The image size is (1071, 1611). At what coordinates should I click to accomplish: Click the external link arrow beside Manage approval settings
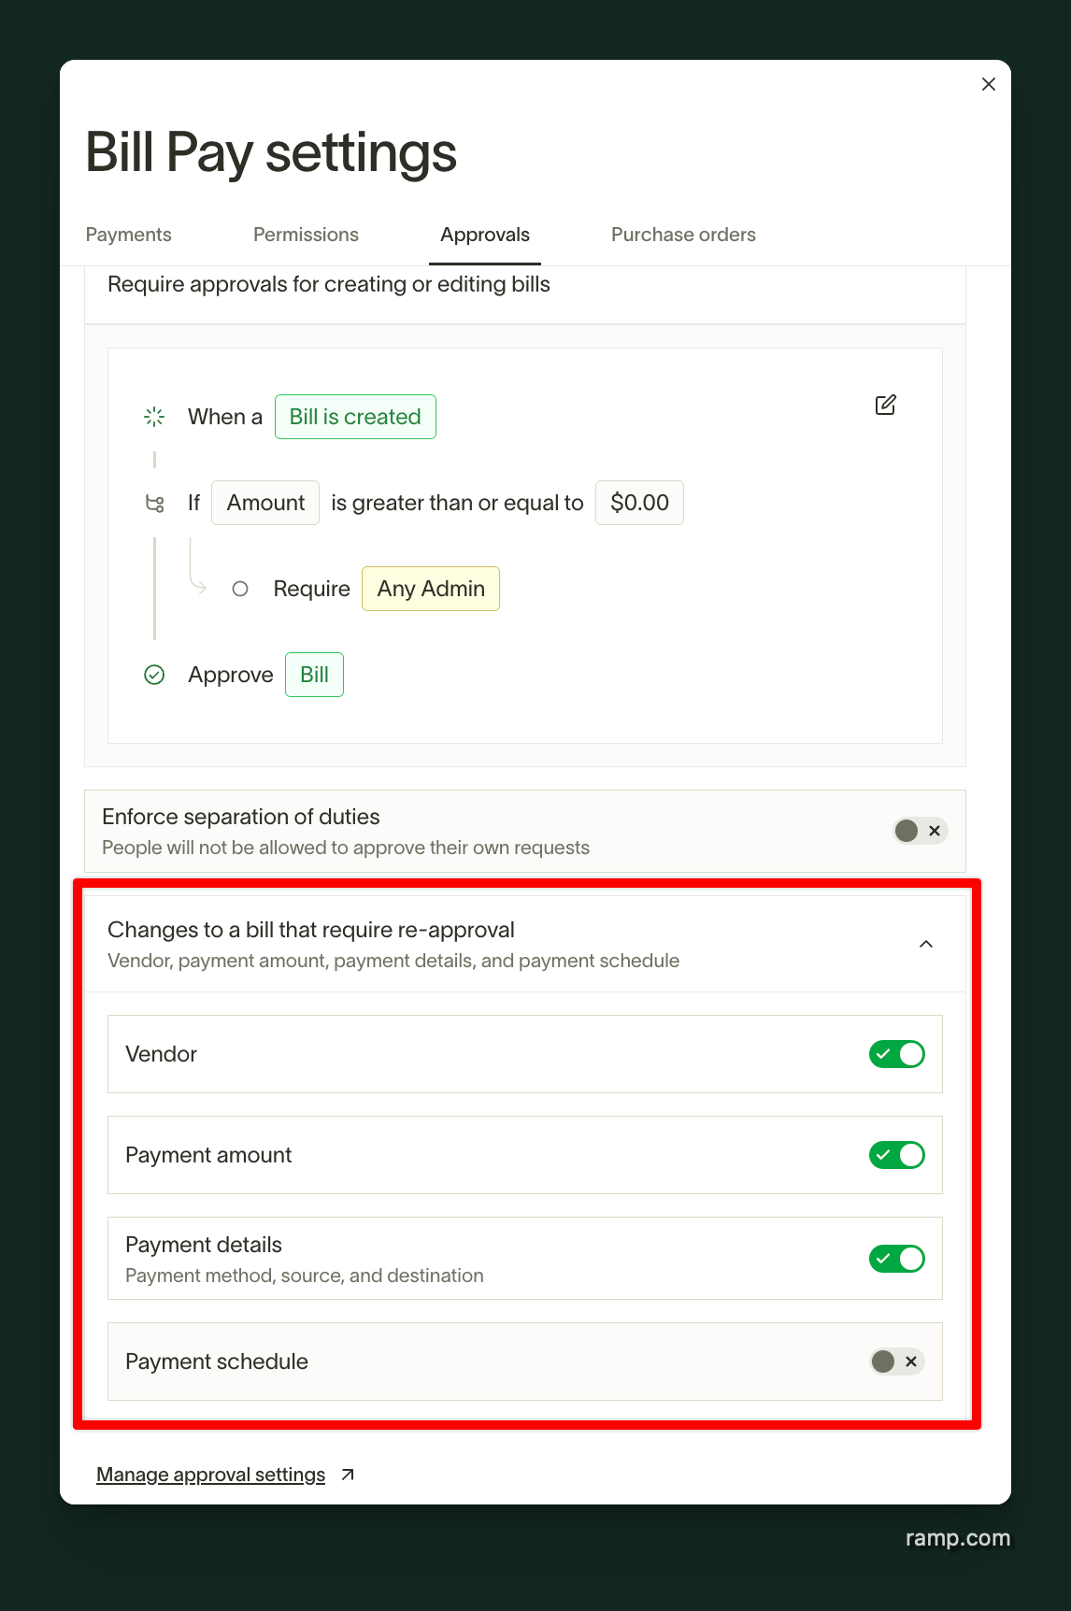coord(347,1474)
